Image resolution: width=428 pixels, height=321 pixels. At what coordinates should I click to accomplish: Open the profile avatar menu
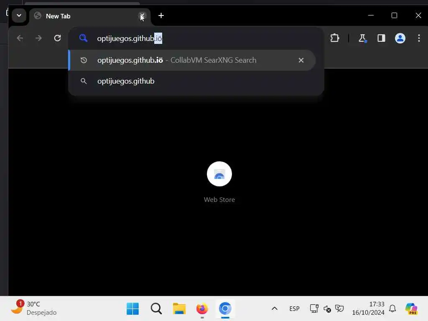pyautogui.click(x=400, y=38)
